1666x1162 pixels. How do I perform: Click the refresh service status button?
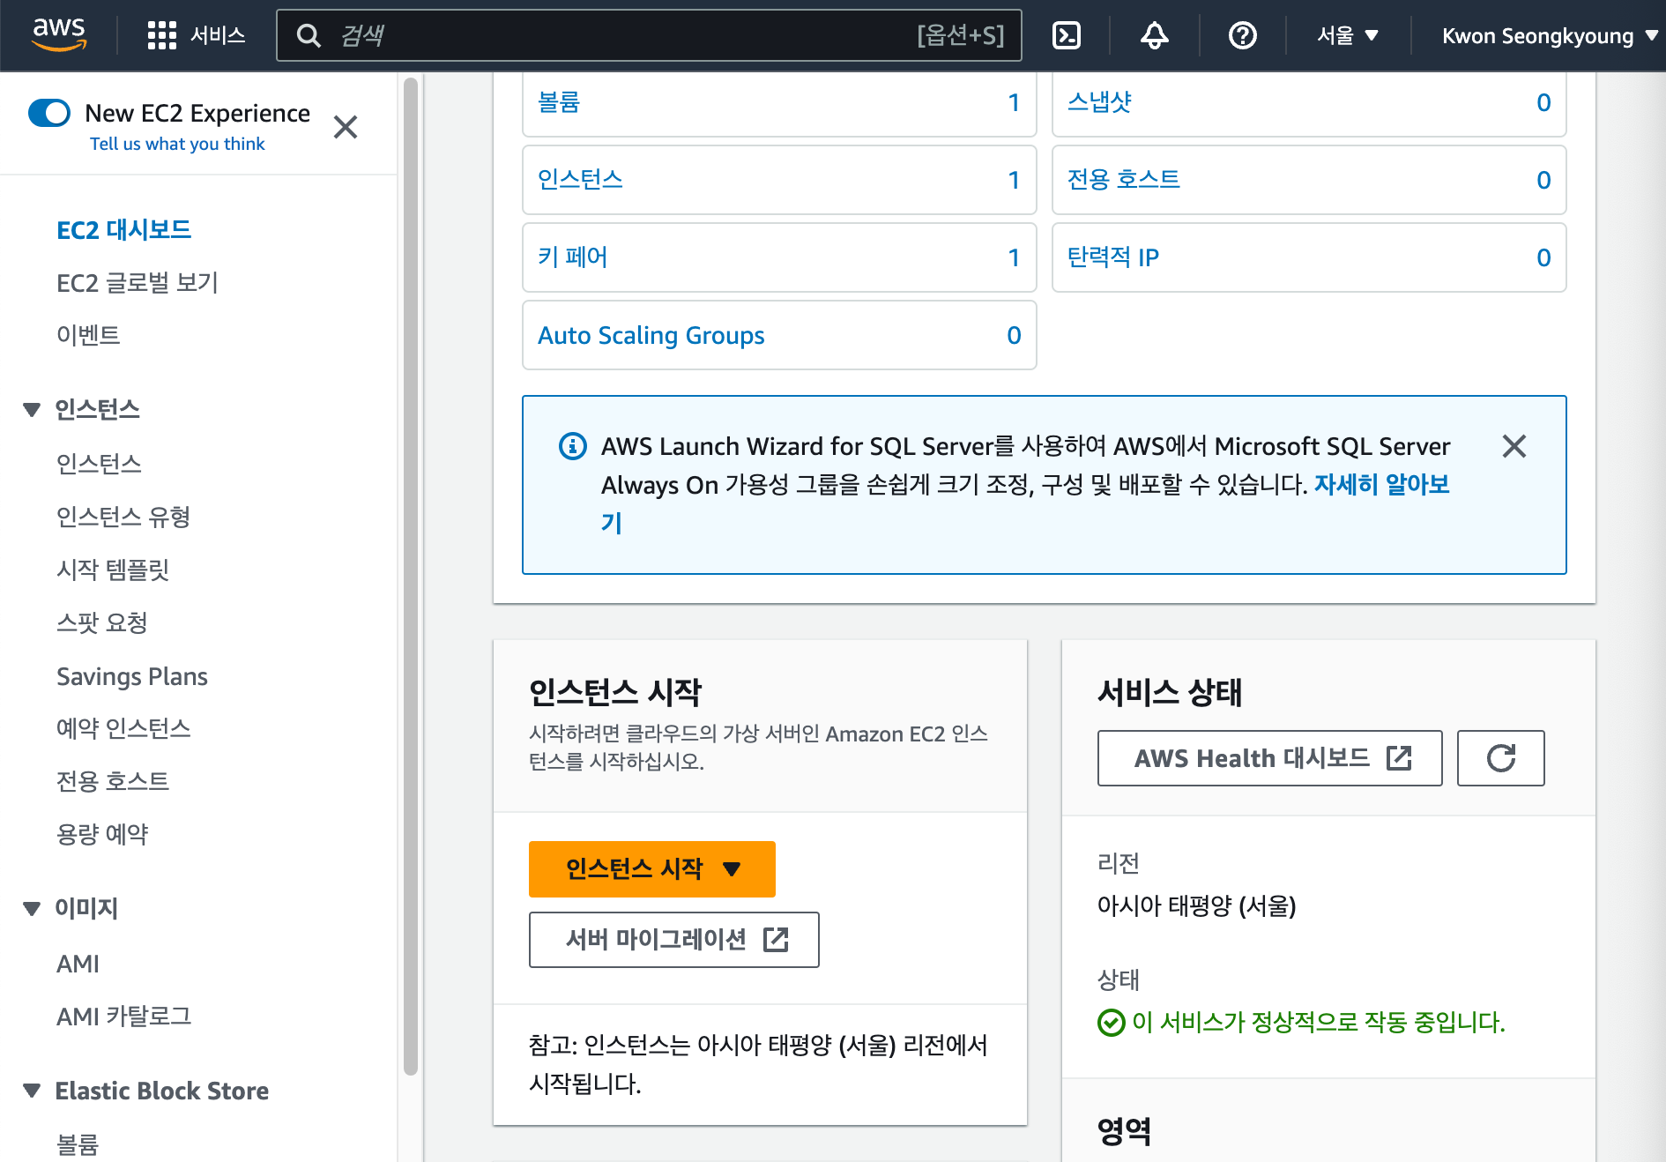[x=1500, y=758]
